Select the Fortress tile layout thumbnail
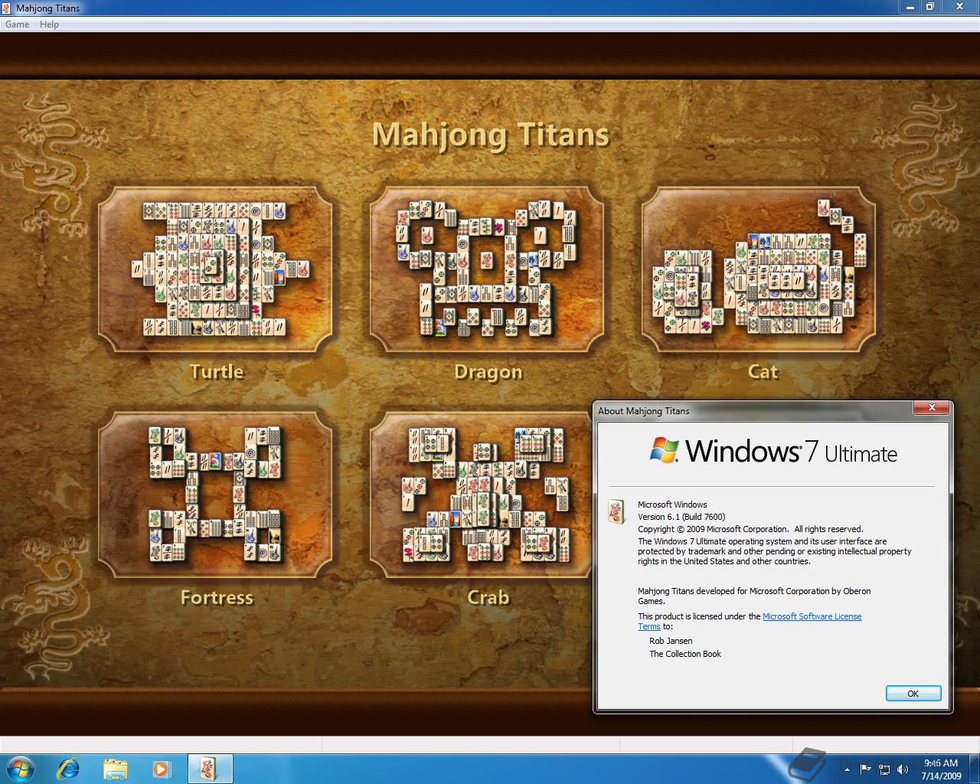 click(x=216, y=495)
